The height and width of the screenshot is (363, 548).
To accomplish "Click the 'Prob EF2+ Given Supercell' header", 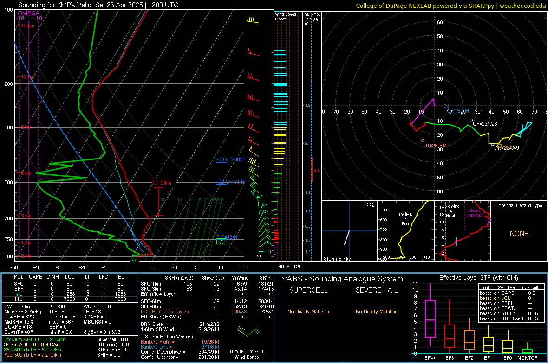I will 509,287.
